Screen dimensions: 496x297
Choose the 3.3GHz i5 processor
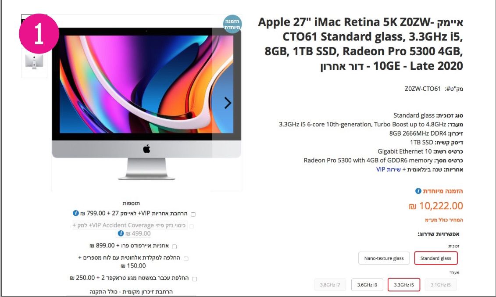pyautogui.click(x=403, y=285)
